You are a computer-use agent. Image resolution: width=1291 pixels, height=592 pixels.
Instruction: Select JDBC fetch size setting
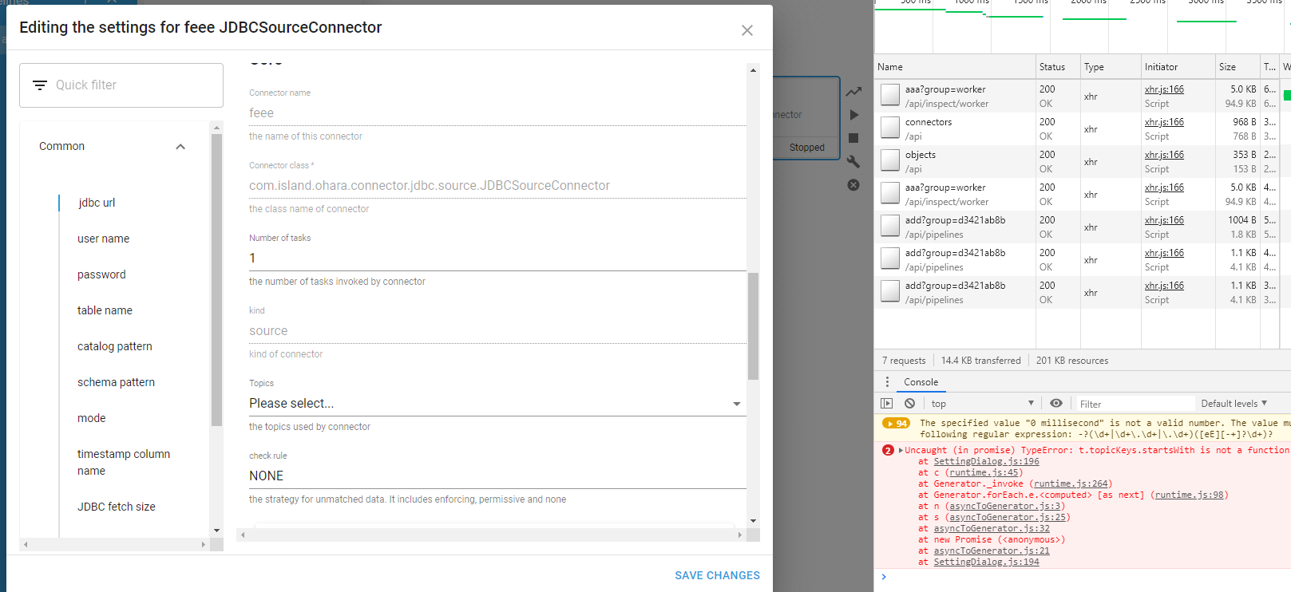(116, 507)
